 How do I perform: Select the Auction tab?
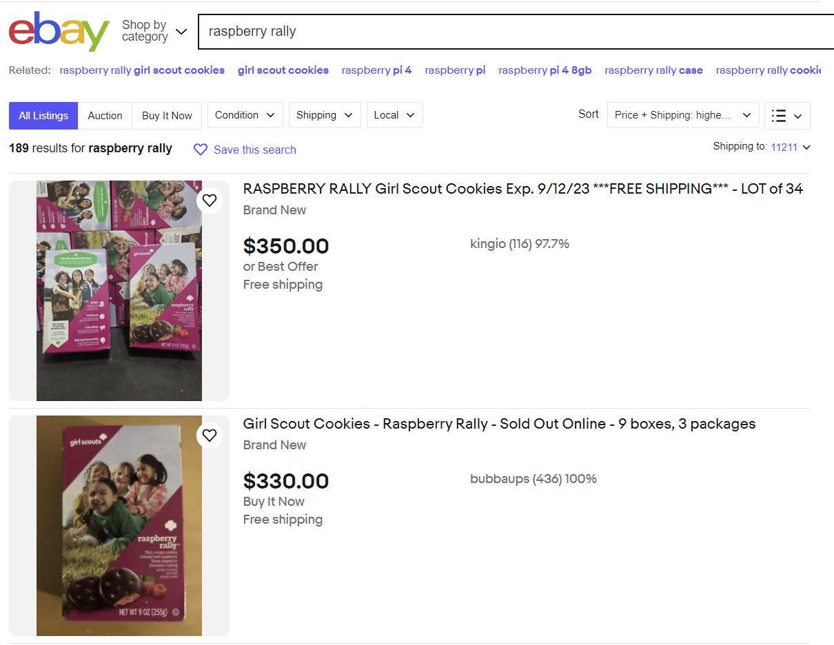105,116
